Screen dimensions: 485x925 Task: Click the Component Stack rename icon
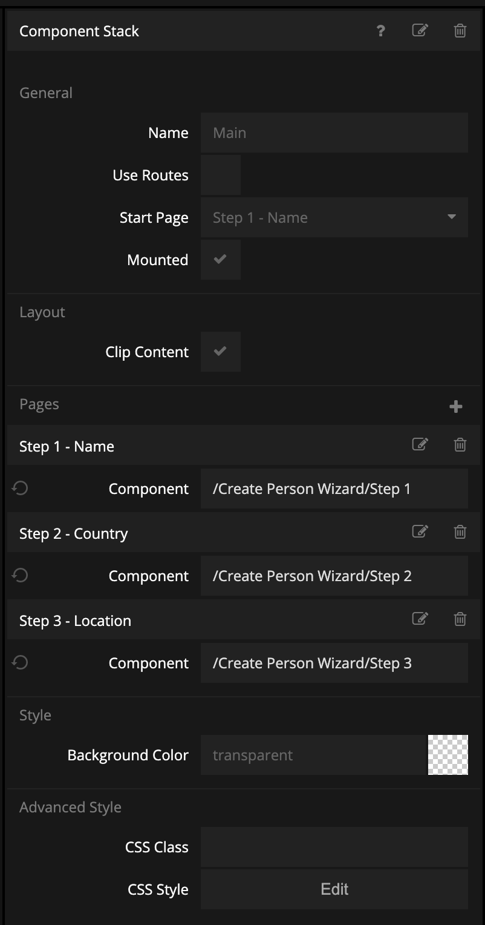pos(420,30)
